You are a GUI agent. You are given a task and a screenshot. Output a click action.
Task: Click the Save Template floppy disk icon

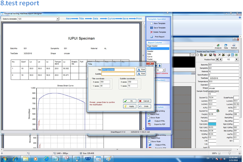click(151, 28)
